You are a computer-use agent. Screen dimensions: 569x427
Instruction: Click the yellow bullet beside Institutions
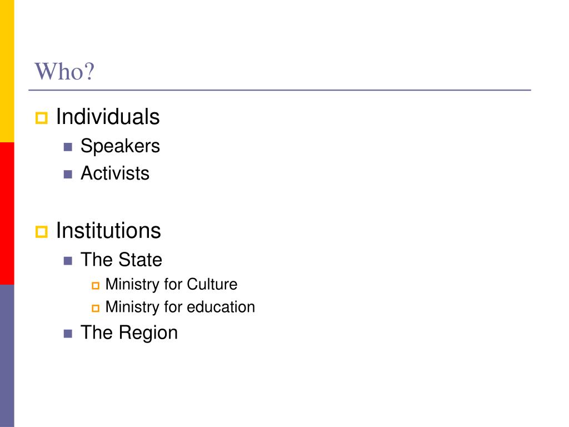click(41, 232)
